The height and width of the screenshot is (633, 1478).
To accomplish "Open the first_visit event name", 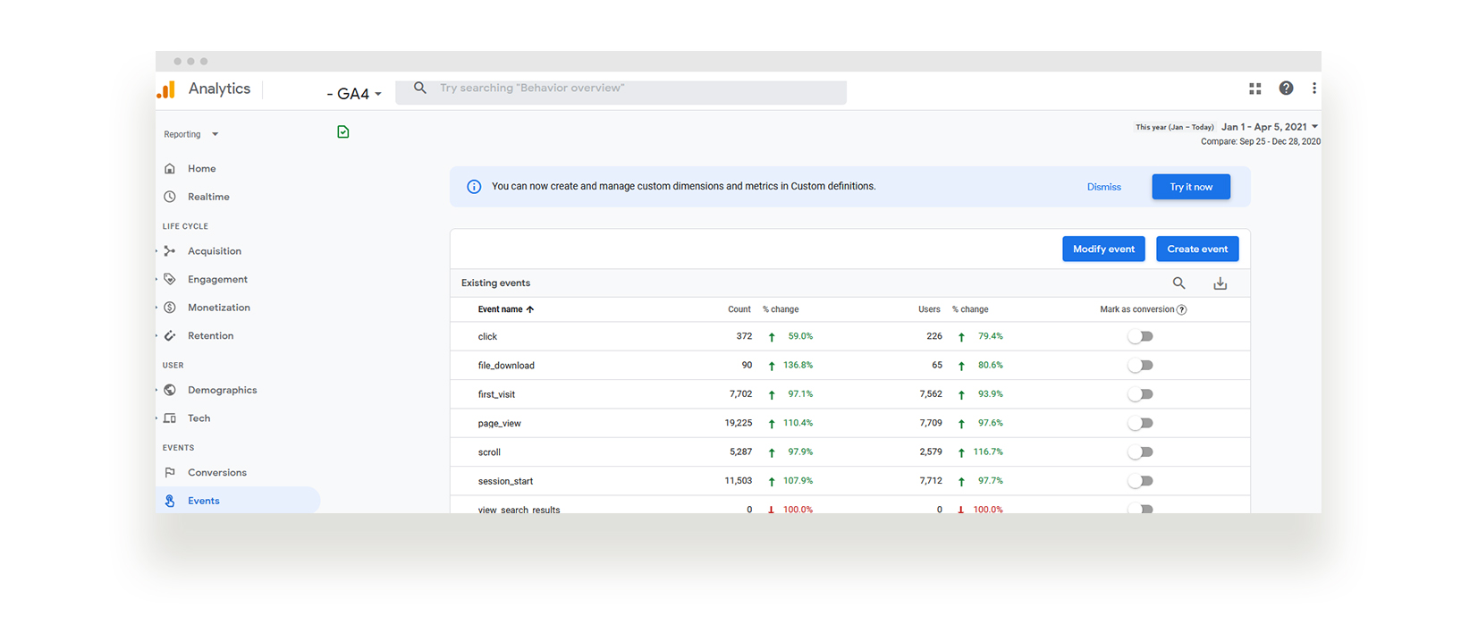I will click(x=496, y=394).
